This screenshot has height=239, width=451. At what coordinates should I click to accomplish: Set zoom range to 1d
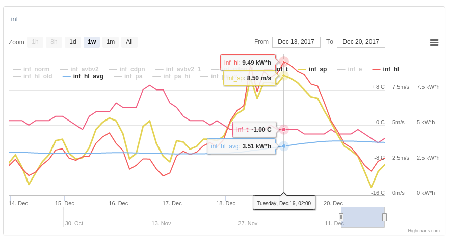pos(73,42)
